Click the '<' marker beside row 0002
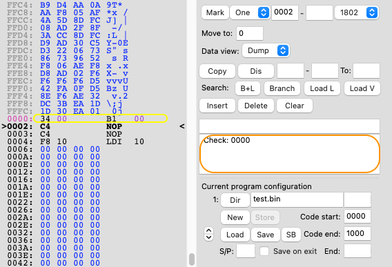This screenshot has height=267, width=392. point(182,126)
